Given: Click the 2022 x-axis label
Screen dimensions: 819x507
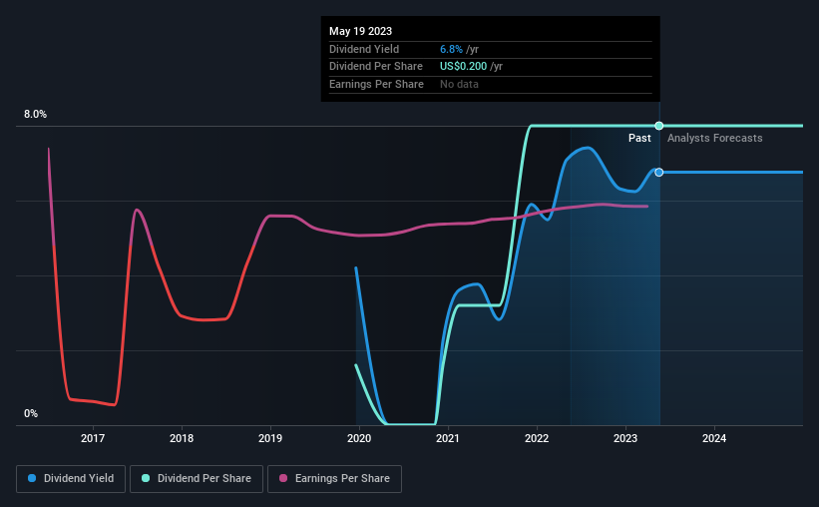Looking at the screenshot, I should coord(537,438).
